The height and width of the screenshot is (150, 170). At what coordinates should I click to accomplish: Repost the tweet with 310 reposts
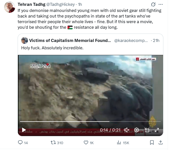[x=53, y=143]
